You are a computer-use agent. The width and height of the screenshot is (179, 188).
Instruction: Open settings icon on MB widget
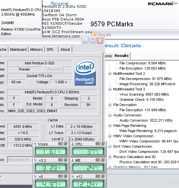coord(98,160)
